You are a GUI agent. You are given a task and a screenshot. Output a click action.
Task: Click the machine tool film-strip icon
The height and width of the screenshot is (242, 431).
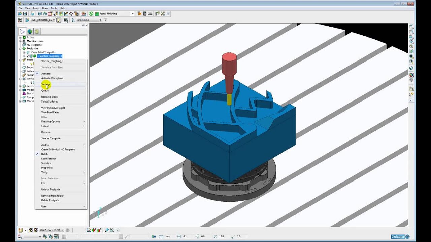coord(20,20)
